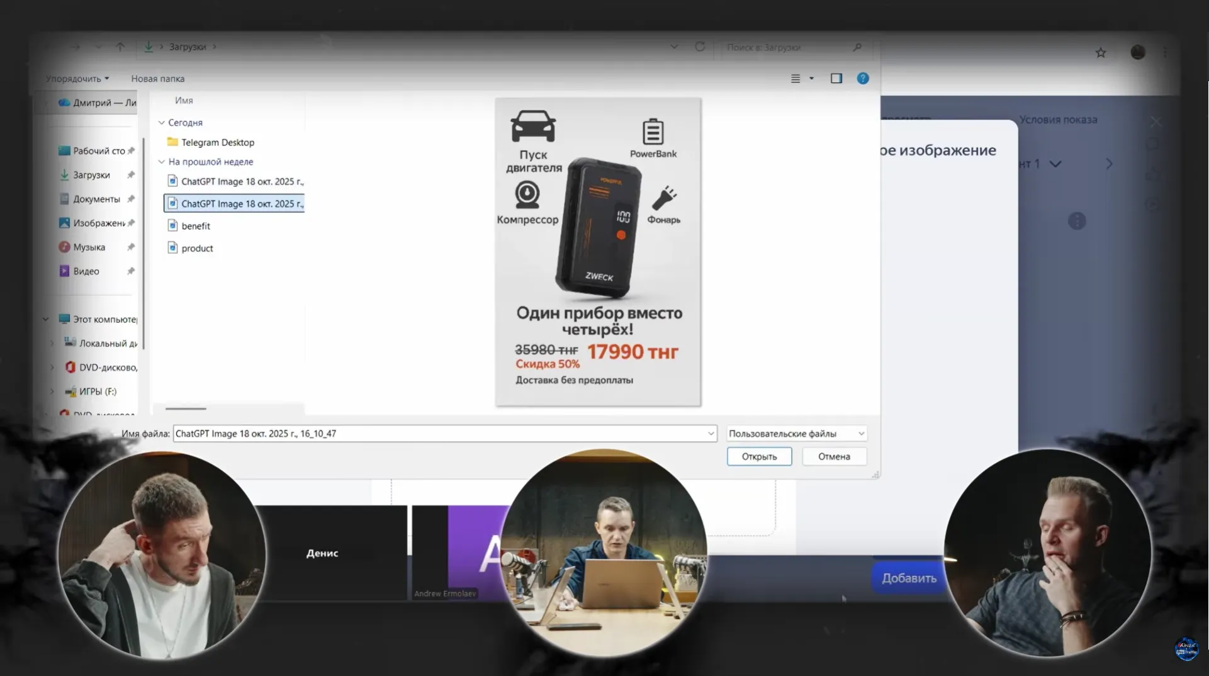The image size is (1209, 676).
Task: Click the Этот компьютер monitor icon
Action: pyautogui.click(x=64, y=319)
